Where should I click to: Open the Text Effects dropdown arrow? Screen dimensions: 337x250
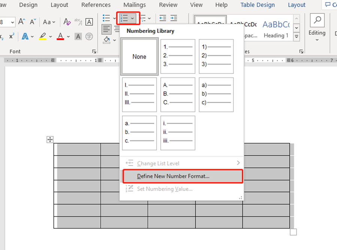[x=32, y=37]
